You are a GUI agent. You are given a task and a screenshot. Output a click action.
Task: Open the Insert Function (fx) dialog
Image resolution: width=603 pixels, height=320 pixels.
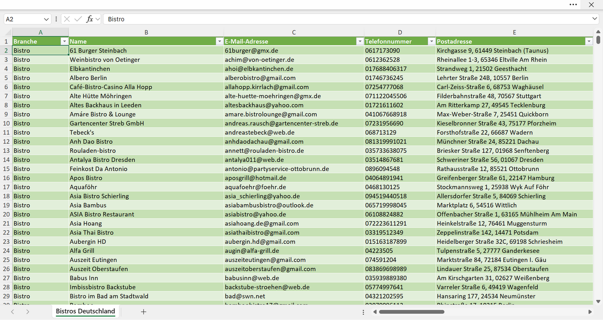(x=89, y=19)
